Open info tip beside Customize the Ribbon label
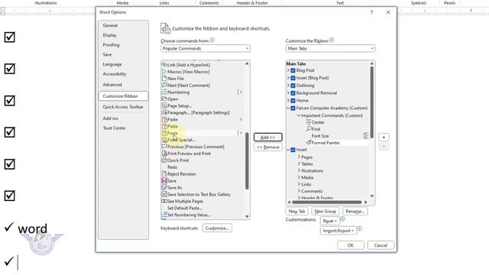The image size is (489, 275). click(332, 40)
